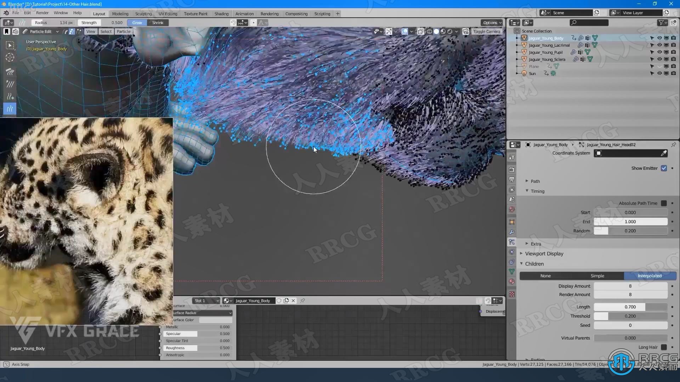Select Interpolated children mode button
Screen dimensions: 680x382
[650, 275]
